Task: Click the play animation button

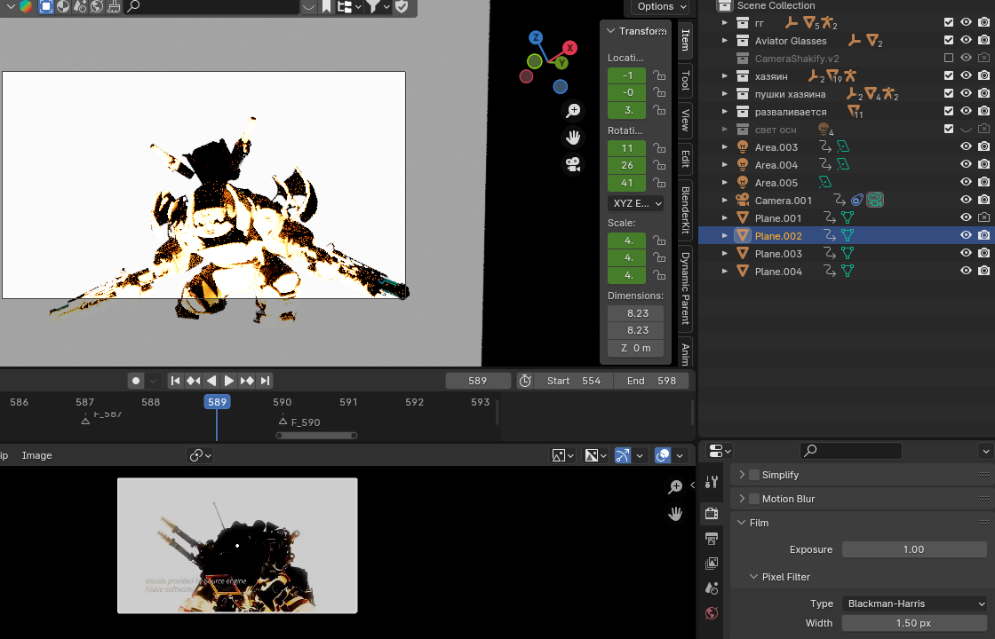Action: click(229, 381)
